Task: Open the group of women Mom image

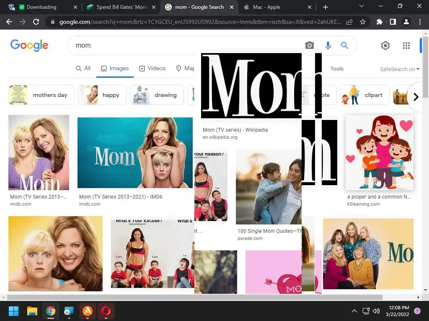Action: tap(368, 254)
